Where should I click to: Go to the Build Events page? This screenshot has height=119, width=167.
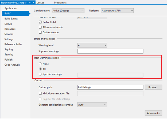(x=11, y=19)
